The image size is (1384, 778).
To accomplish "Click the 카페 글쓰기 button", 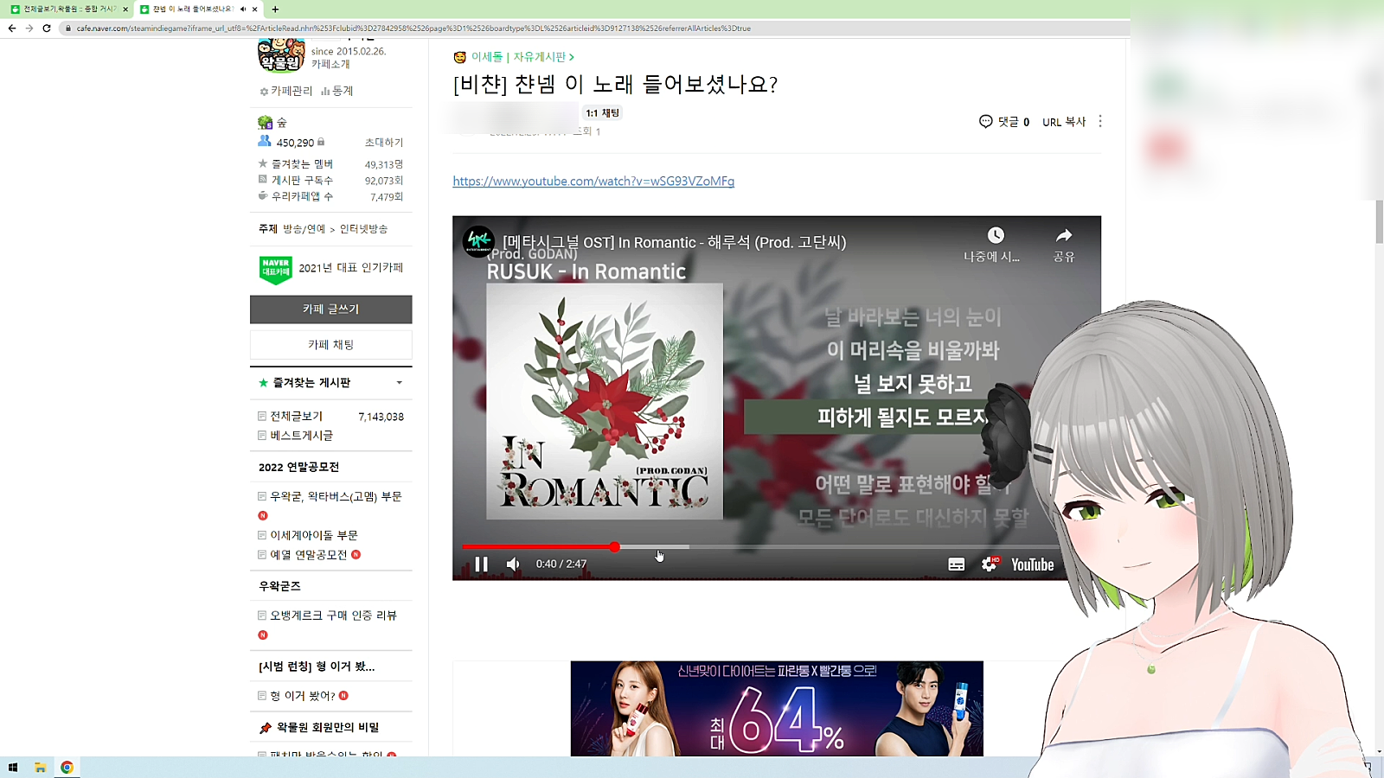I will (x=331, y=309).
